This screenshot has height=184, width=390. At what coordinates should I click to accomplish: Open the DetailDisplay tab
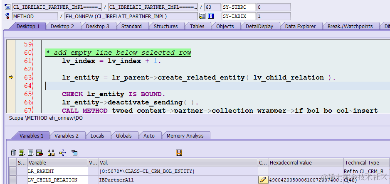pyautogui.click(x=259, y=26)
